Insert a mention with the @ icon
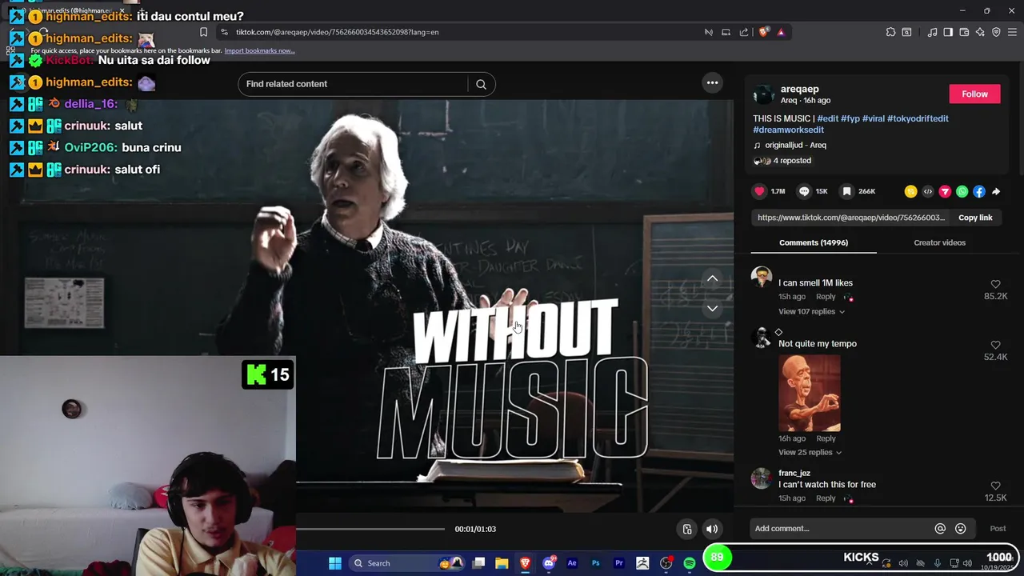Screen dimensions: 1024x576 click(940, 528)
